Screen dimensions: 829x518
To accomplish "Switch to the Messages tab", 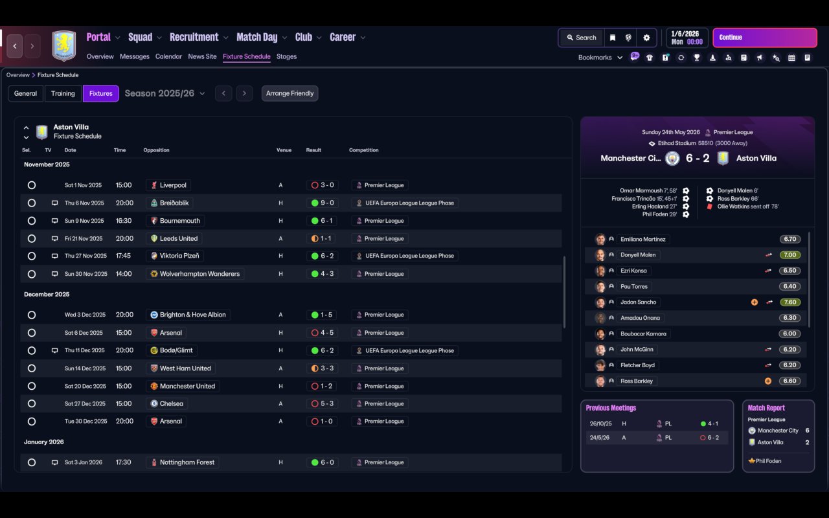I will click(135, 56).
